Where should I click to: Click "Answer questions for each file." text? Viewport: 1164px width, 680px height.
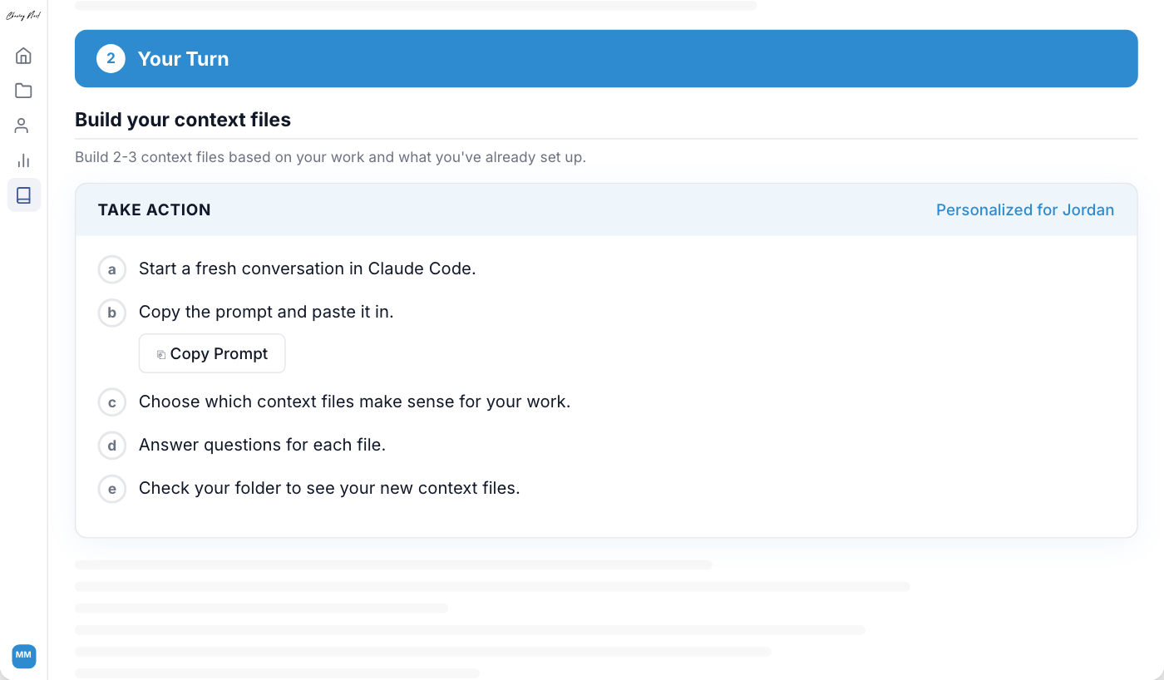262,445
